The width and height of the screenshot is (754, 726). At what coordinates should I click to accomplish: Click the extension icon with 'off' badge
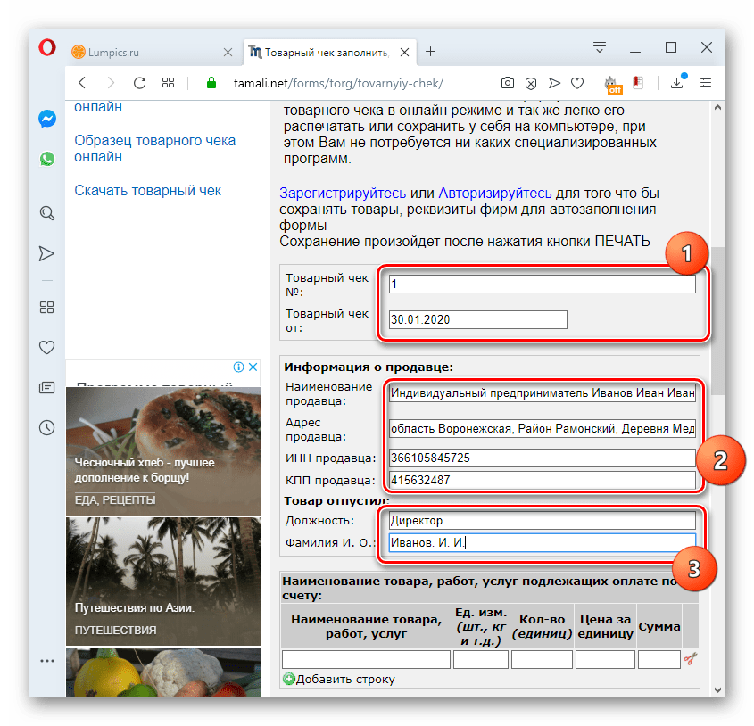[x=613, y=82]
